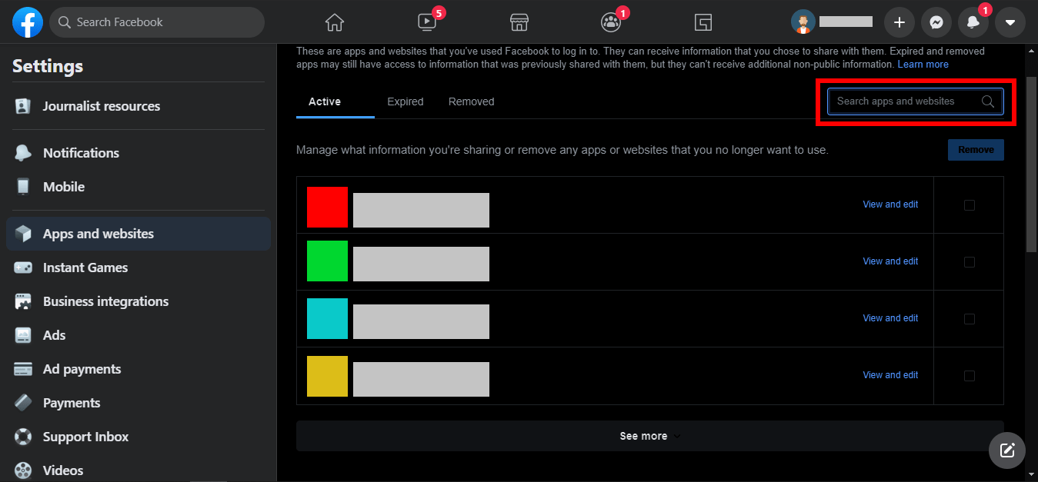Click View and edit for teal app

coord(890,318)
